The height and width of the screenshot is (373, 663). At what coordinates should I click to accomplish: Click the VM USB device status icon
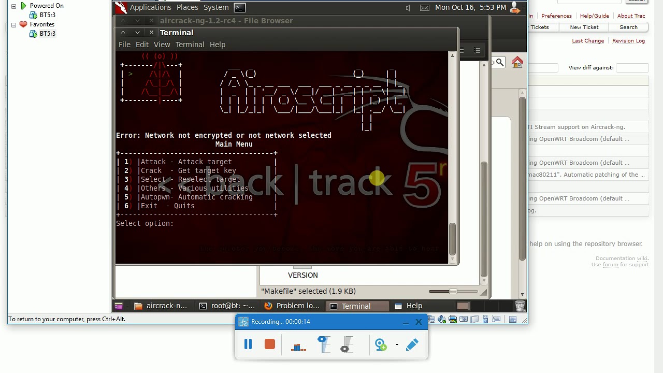[485, 320]
